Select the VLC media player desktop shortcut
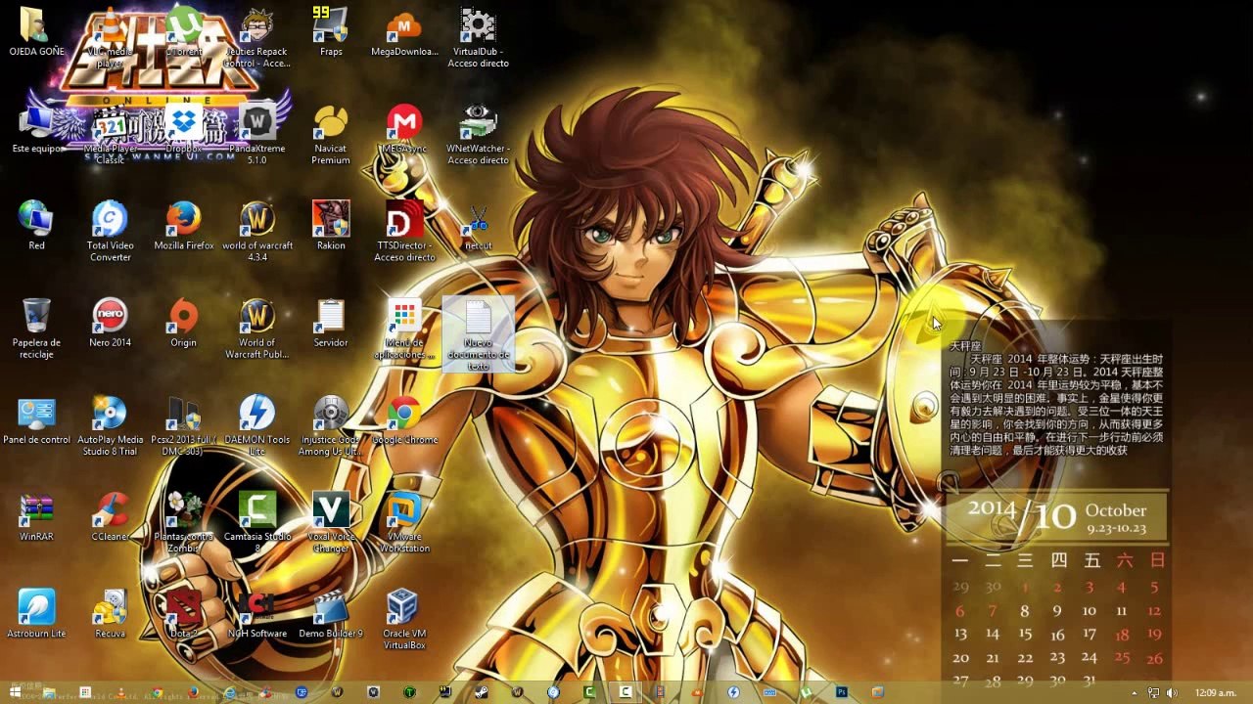Screen dimensions: 1253x704 point(111,39)
